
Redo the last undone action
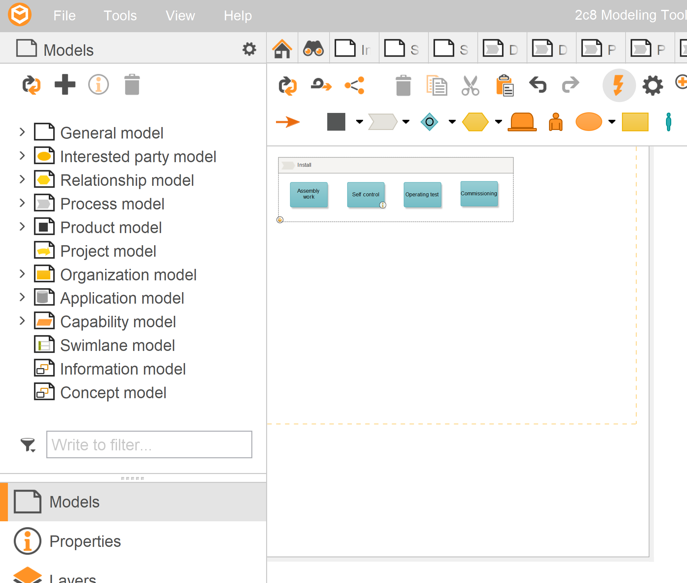tap(570, 85)
